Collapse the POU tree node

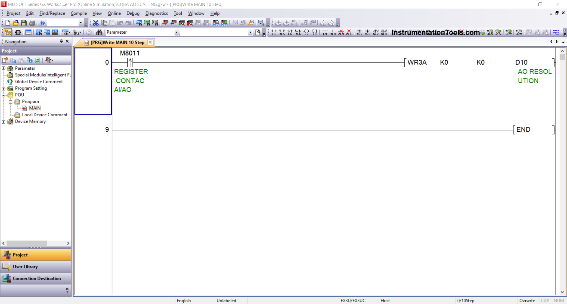[4, 95]
